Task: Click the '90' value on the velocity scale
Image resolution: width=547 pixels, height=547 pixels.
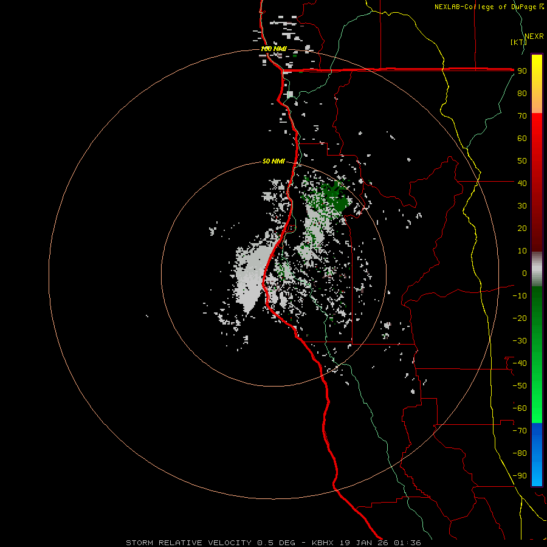Action: (522, 71)
